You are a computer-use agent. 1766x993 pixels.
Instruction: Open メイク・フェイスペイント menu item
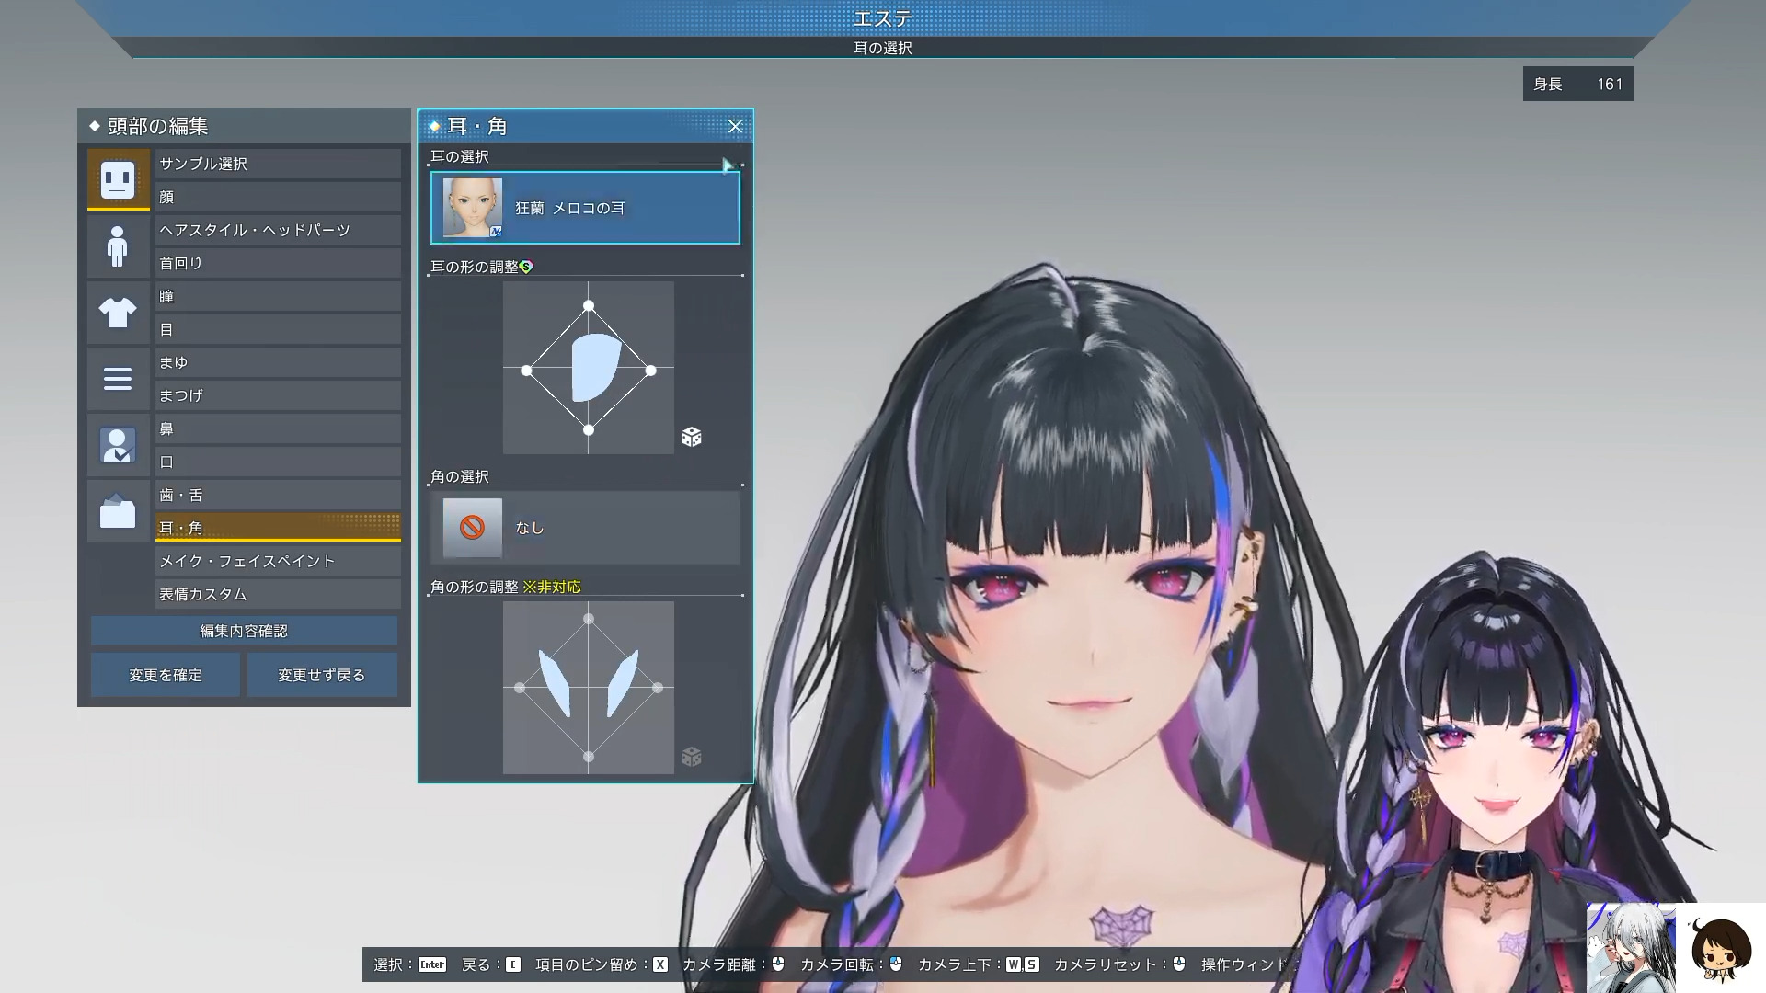278,561
